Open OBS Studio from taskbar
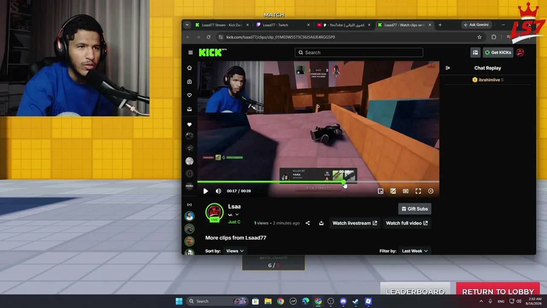This screenshot has height=308, width=547. coord(331,301)
